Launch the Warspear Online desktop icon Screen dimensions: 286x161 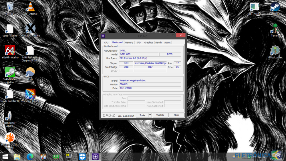point(30,94)
